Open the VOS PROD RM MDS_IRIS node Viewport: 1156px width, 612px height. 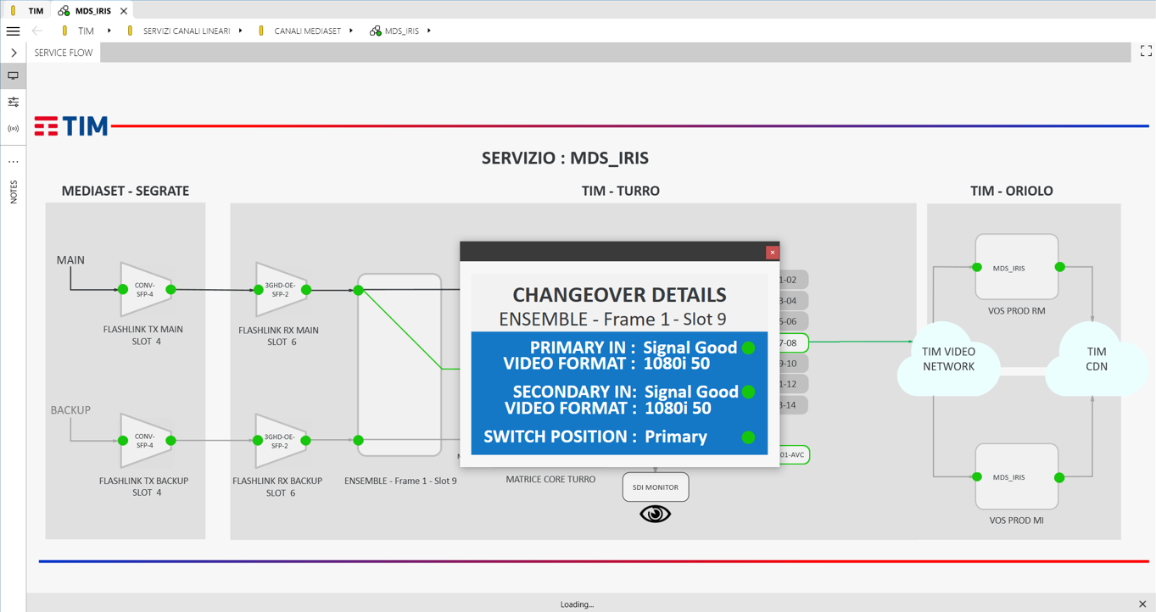1017,267
